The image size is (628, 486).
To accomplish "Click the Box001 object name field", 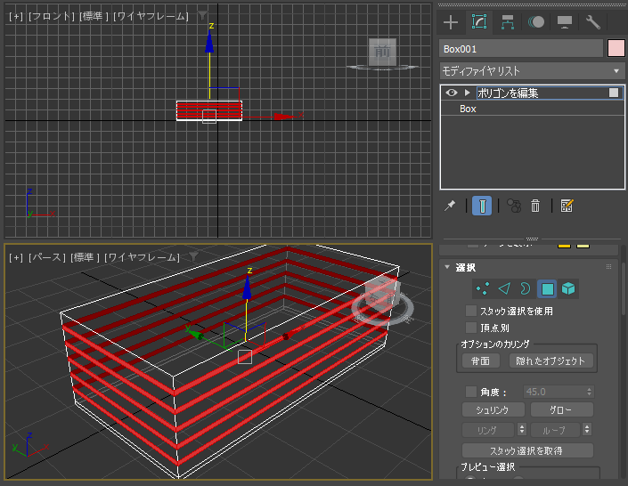I will pyautogui.click(x=521, y=49).
